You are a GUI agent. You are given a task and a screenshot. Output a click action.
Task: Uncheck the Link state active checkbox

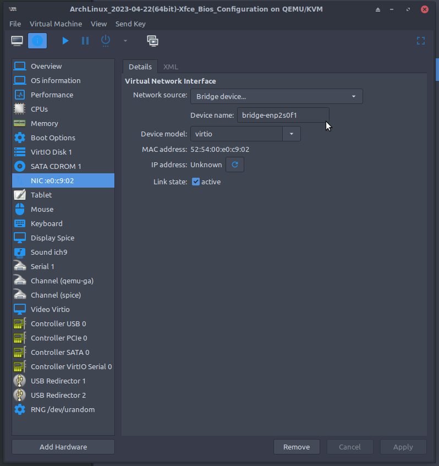(x=196, y=182)
